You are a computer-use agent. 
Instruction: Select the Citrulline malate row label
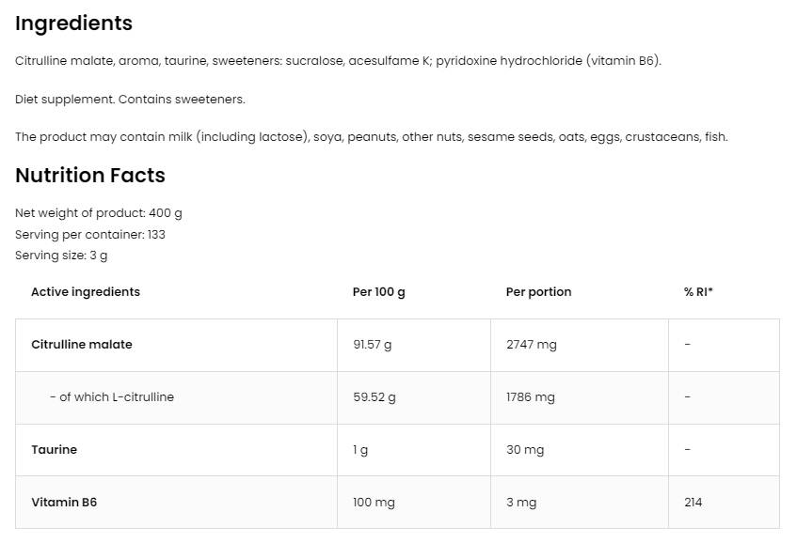tap(82, 345)
